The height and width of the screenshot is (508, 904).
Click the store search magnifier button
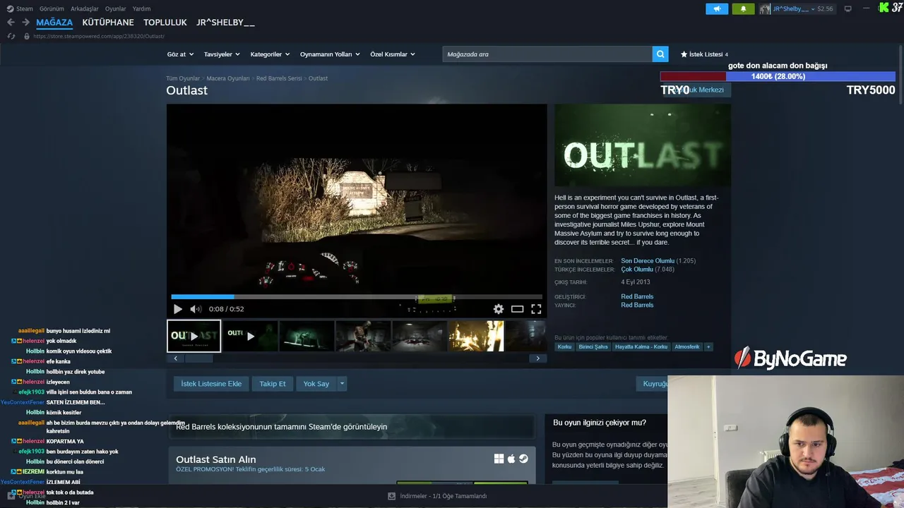click(x=660, y=54)
